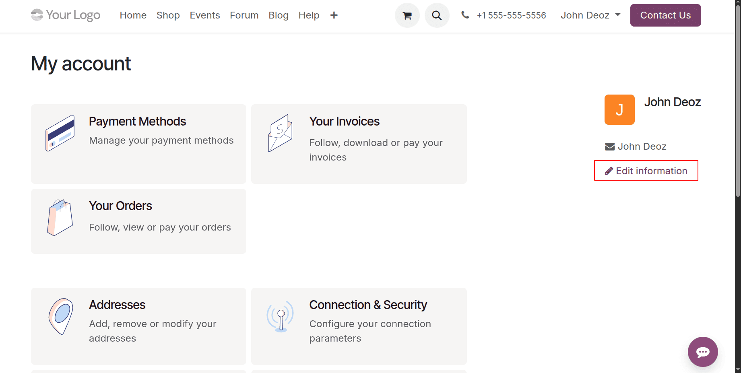
Task: Open the Payment Methods heading
Action: [137, 121]
